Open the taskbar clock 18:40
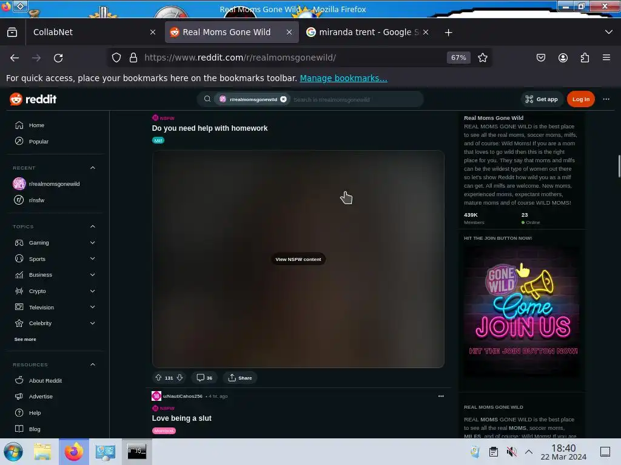Viewport: 621px width, 465px height. (563, 452)
